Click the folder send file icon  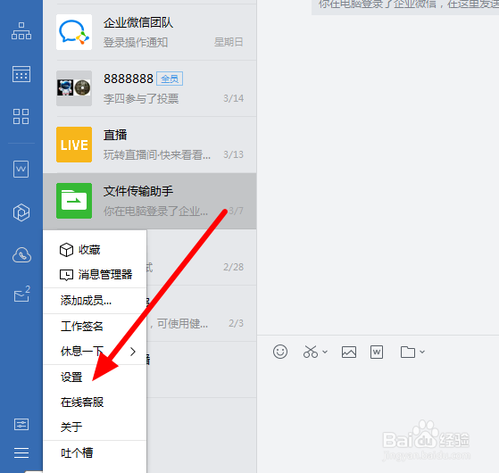coord(408,353)
